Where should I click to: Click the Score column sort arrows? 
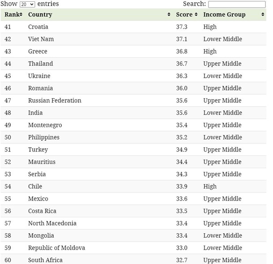coord(196,14)
